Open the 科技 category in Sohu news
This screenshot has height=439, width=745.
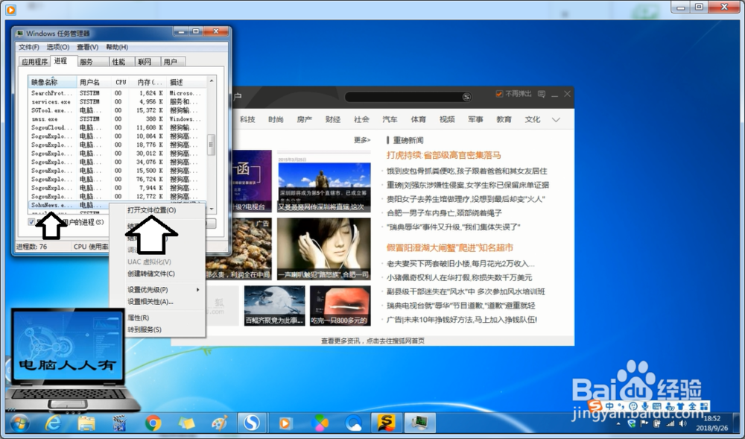(247, 120)
